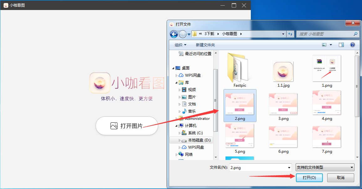Viewport: 362px width, 189px height.
Task: Expand the 系统 (C:) drive node
Action: pyautogui.click(x=179, y=133)
